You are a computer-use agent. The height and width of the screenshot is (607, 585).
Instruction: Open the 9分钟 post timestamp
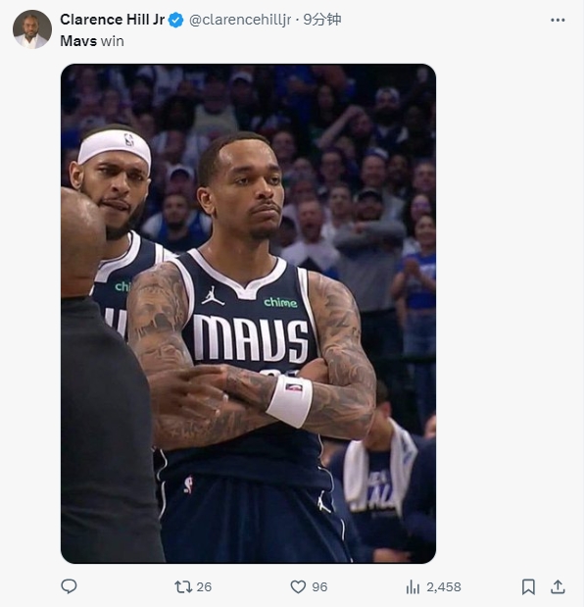[x=322, y=20]
